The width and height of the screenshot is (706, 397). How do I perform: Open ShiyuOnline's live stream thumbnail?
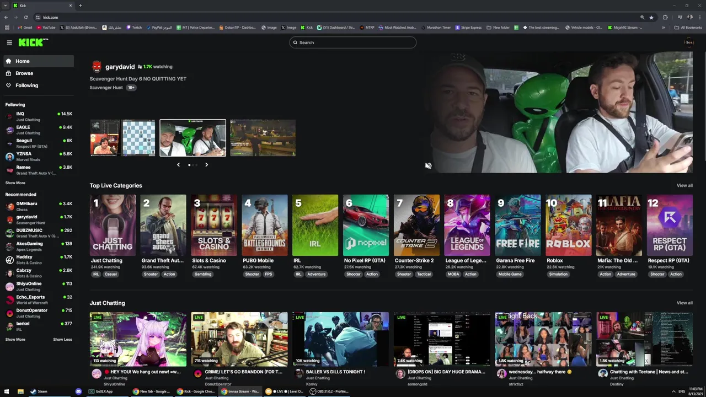tap(138, 339)
